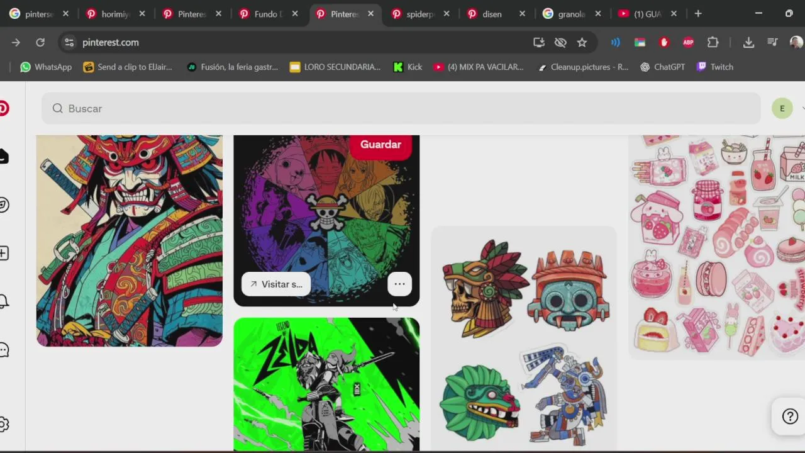Open the Home icon in Pinterest sidebar
Image resolution: width=805 pixels, height=453 pixels.
click(3, 156)
